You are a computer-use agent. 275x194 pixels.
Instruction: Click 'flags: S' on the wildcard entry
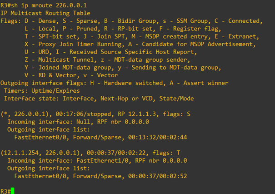177,114
